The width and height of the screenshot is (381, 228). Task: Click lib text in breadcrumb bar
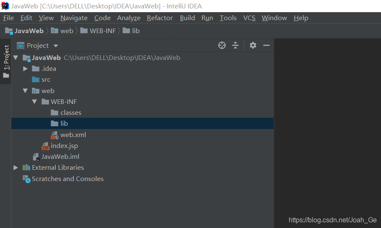[x=136, y=31]
